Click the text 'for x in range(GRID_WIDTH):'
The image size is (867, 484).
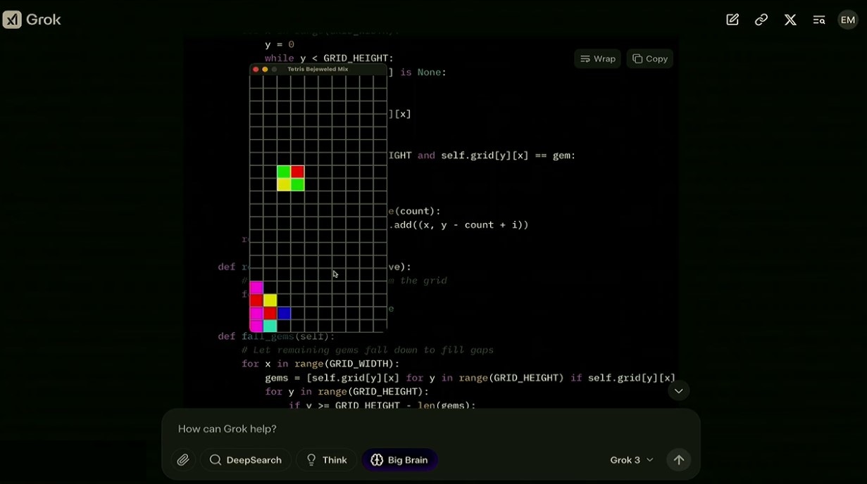tap(320, 364)
